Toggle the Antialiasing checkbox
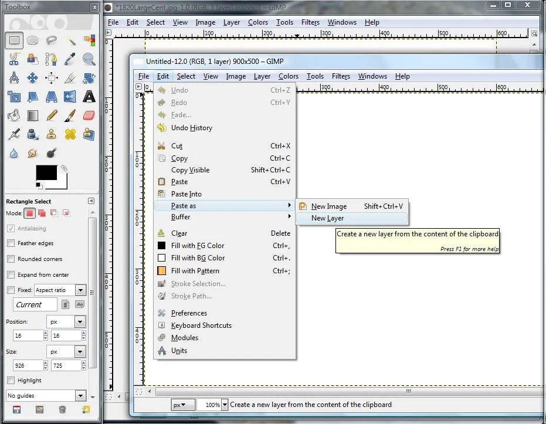This screenshot has width=546, height=424. (x=11, y=228)
